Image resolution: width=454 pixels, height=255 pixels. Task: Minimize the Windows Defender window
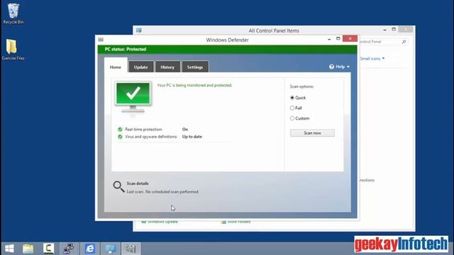(329, 39)
